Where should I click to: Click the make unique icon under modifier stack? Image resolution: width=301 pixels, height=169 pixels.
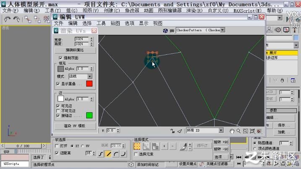tap(275, 80)
